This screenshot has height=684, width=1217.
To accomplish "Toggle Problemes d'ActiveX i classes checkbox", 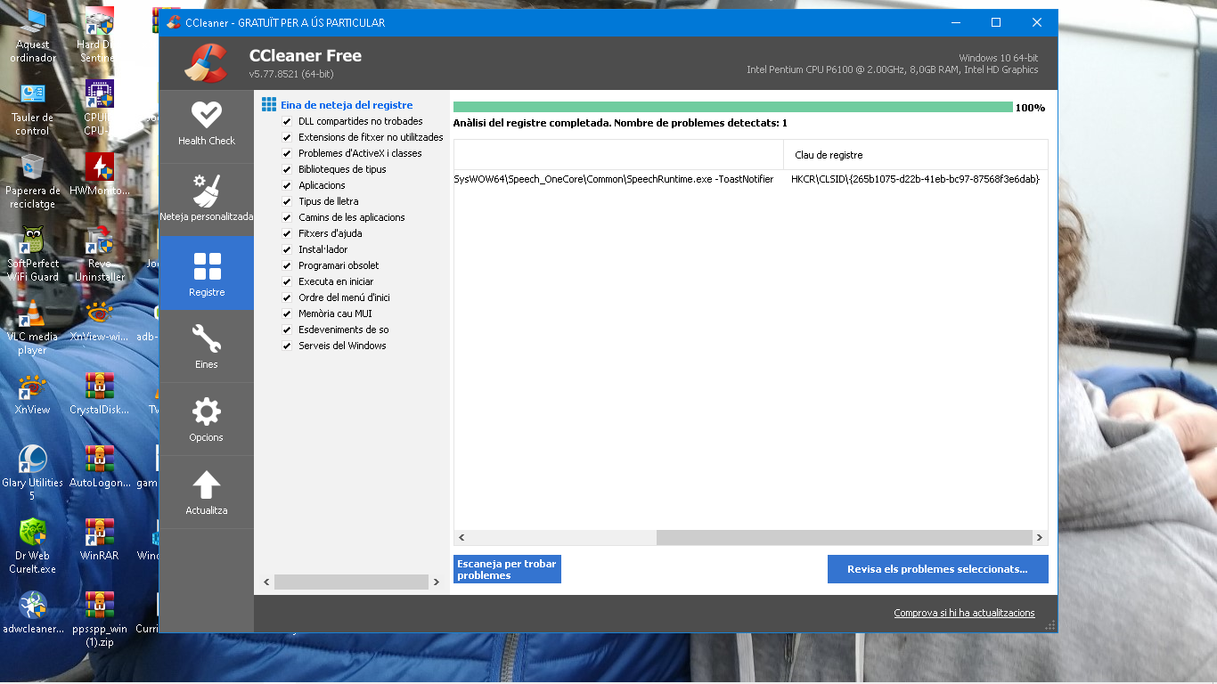I will pos(287,153).
